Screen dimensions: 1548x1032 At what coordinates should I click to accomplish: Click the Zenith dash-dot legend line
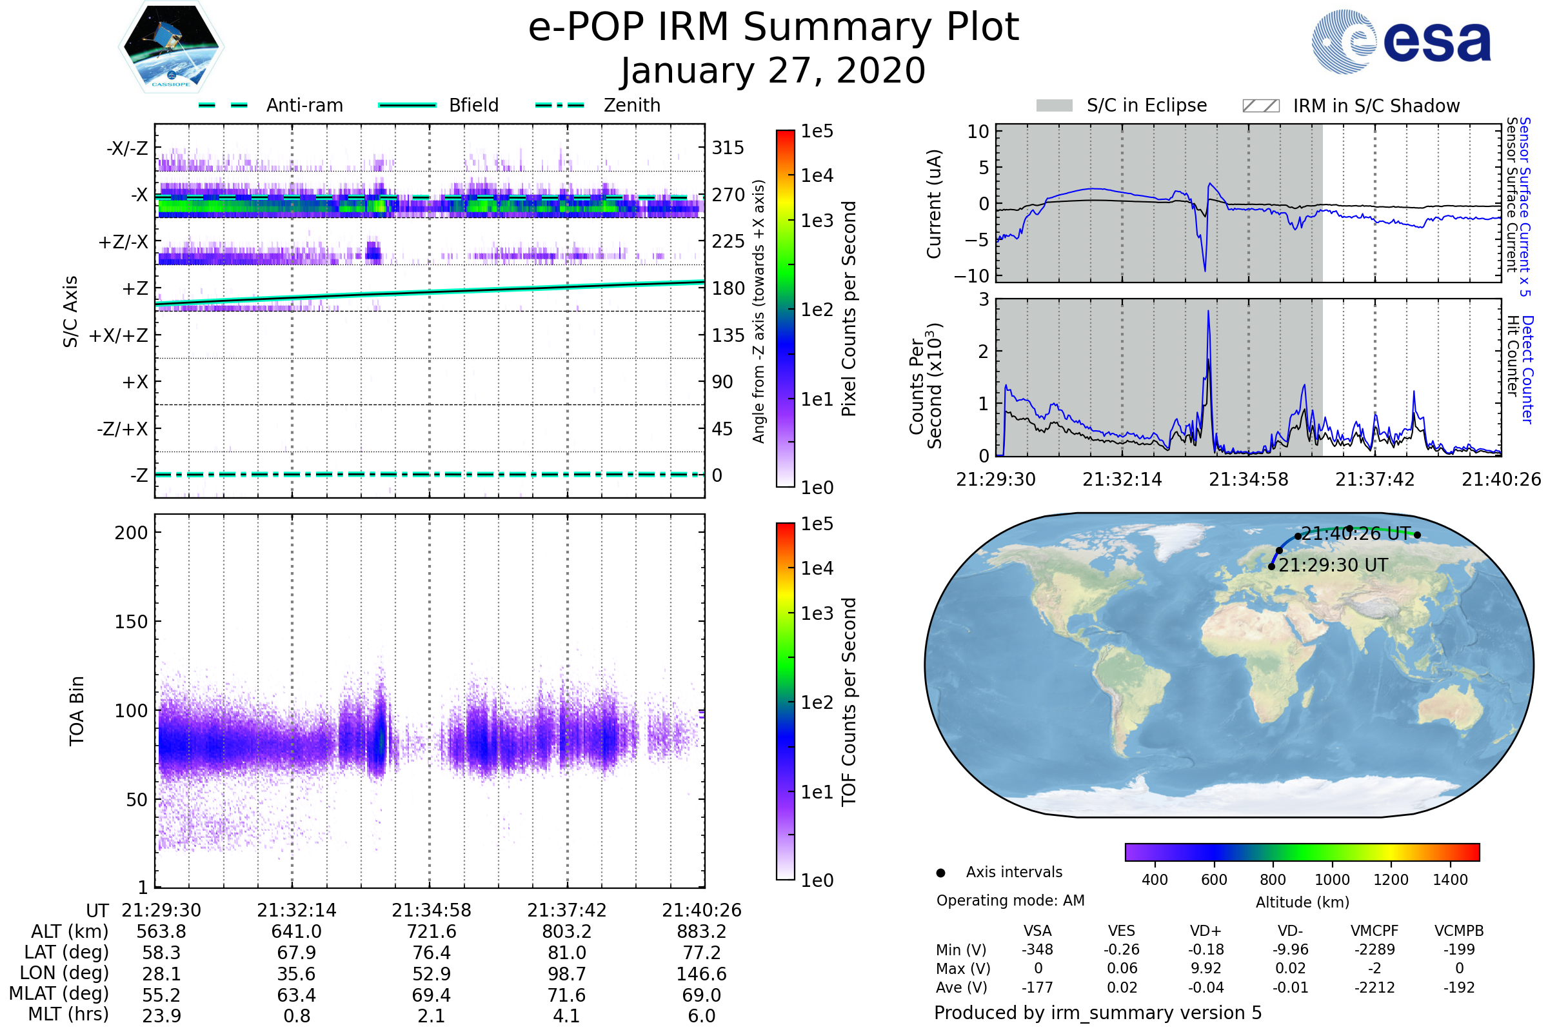[x=560, y=105]
